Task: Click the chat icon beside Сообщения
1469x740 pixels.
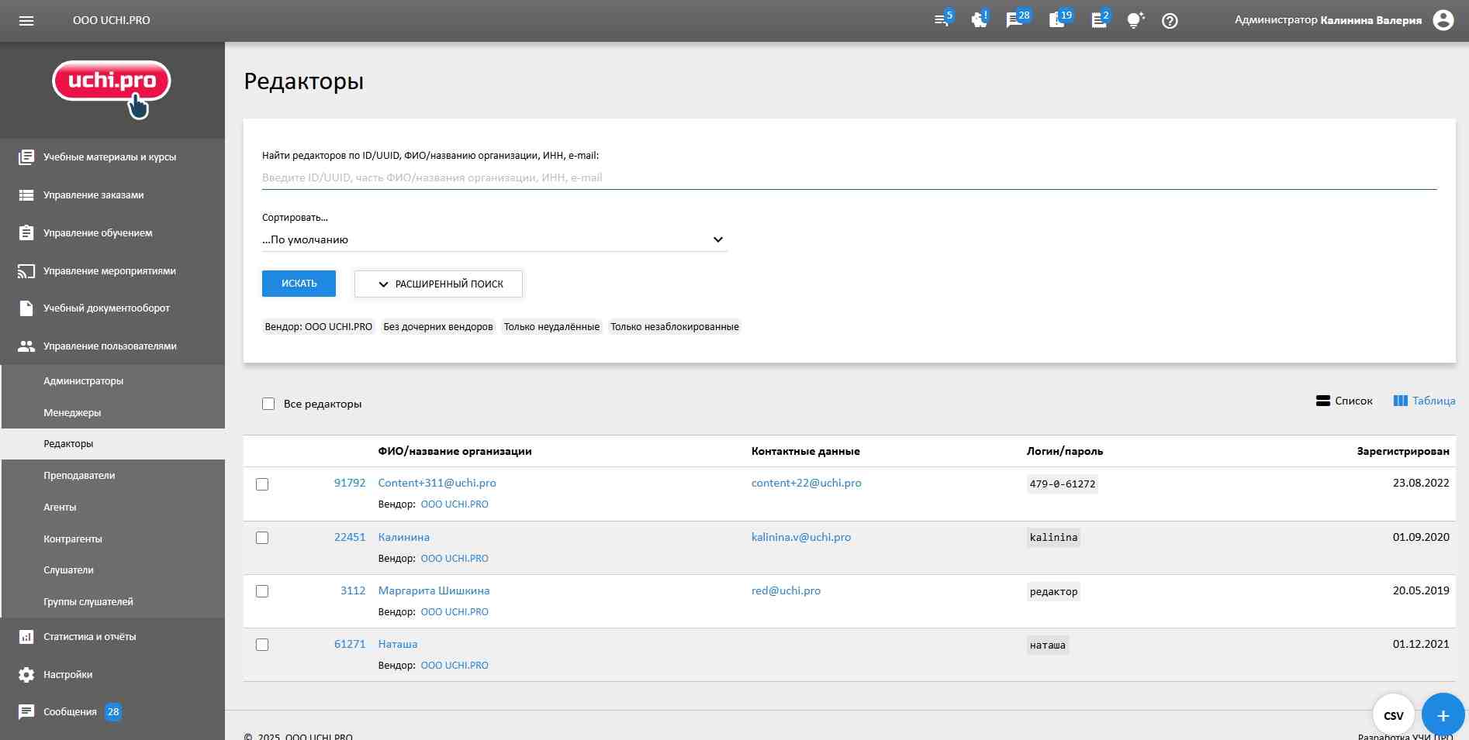Action: tap(26, 711)
